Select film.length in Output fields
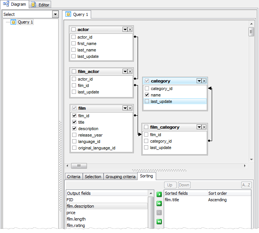The height and width of the screenshot is (233, 259). point(107,219)
